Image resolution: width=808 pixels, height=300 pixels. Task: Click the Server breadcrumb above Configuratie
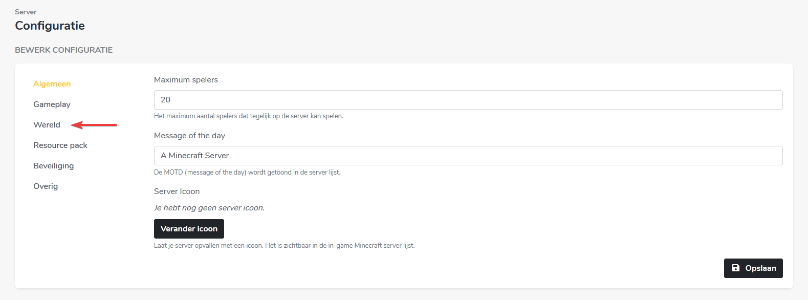pyautogui.click(x=26, y=12)
